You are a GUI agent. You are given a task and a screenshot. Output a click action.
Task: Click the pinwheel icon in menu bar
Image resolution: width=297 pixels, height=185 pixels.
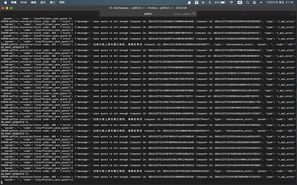[x=203, y=2]
